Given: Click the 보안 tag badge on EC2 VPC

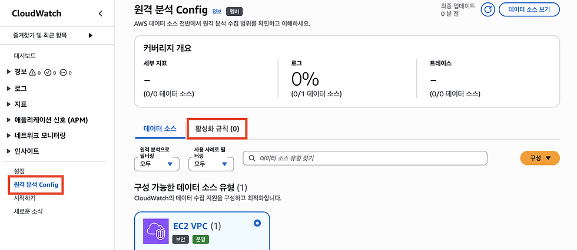Looking at the screenshot, I should point(181,239).
